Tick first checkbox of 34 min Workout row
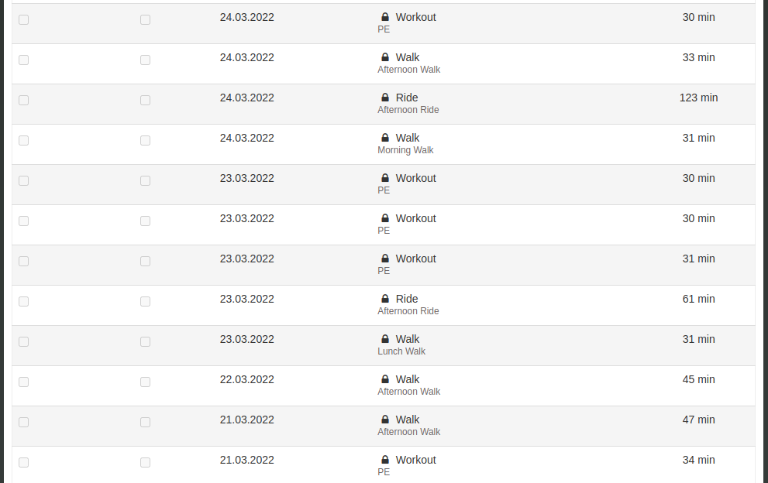Viewport: 768px width, 483px height. pos(23,462)
